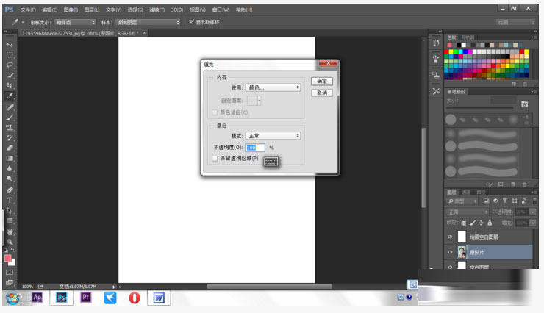
Task: Click 取消 button in Fill dialog
Action: 321,93
